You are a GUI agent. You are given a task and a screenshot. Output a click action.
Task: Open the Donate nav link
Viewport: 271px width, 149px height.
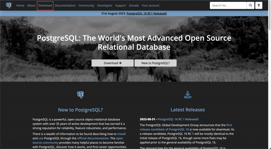pos(134,5)
